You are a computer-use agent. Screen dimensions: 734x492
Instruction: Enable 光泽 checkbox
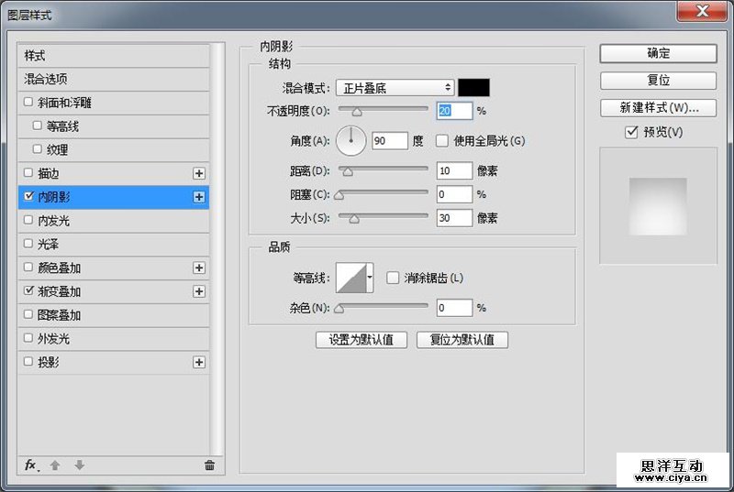point(28,244)
